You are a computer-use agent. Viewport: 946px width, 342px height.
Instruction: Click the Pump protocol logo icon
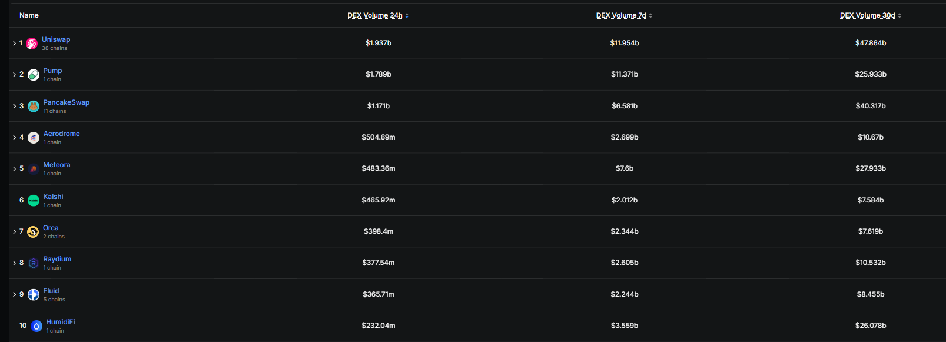pos(34,75)
